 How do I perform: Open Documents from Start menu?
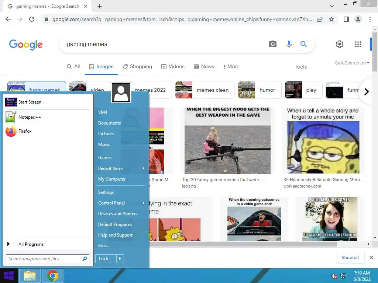pos(109,123)
